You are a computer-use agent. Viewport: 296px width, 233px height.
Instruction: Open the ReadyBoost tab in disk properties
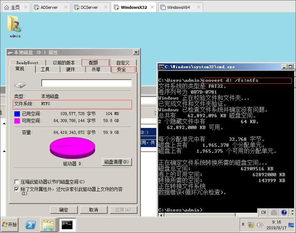(27, 63)
